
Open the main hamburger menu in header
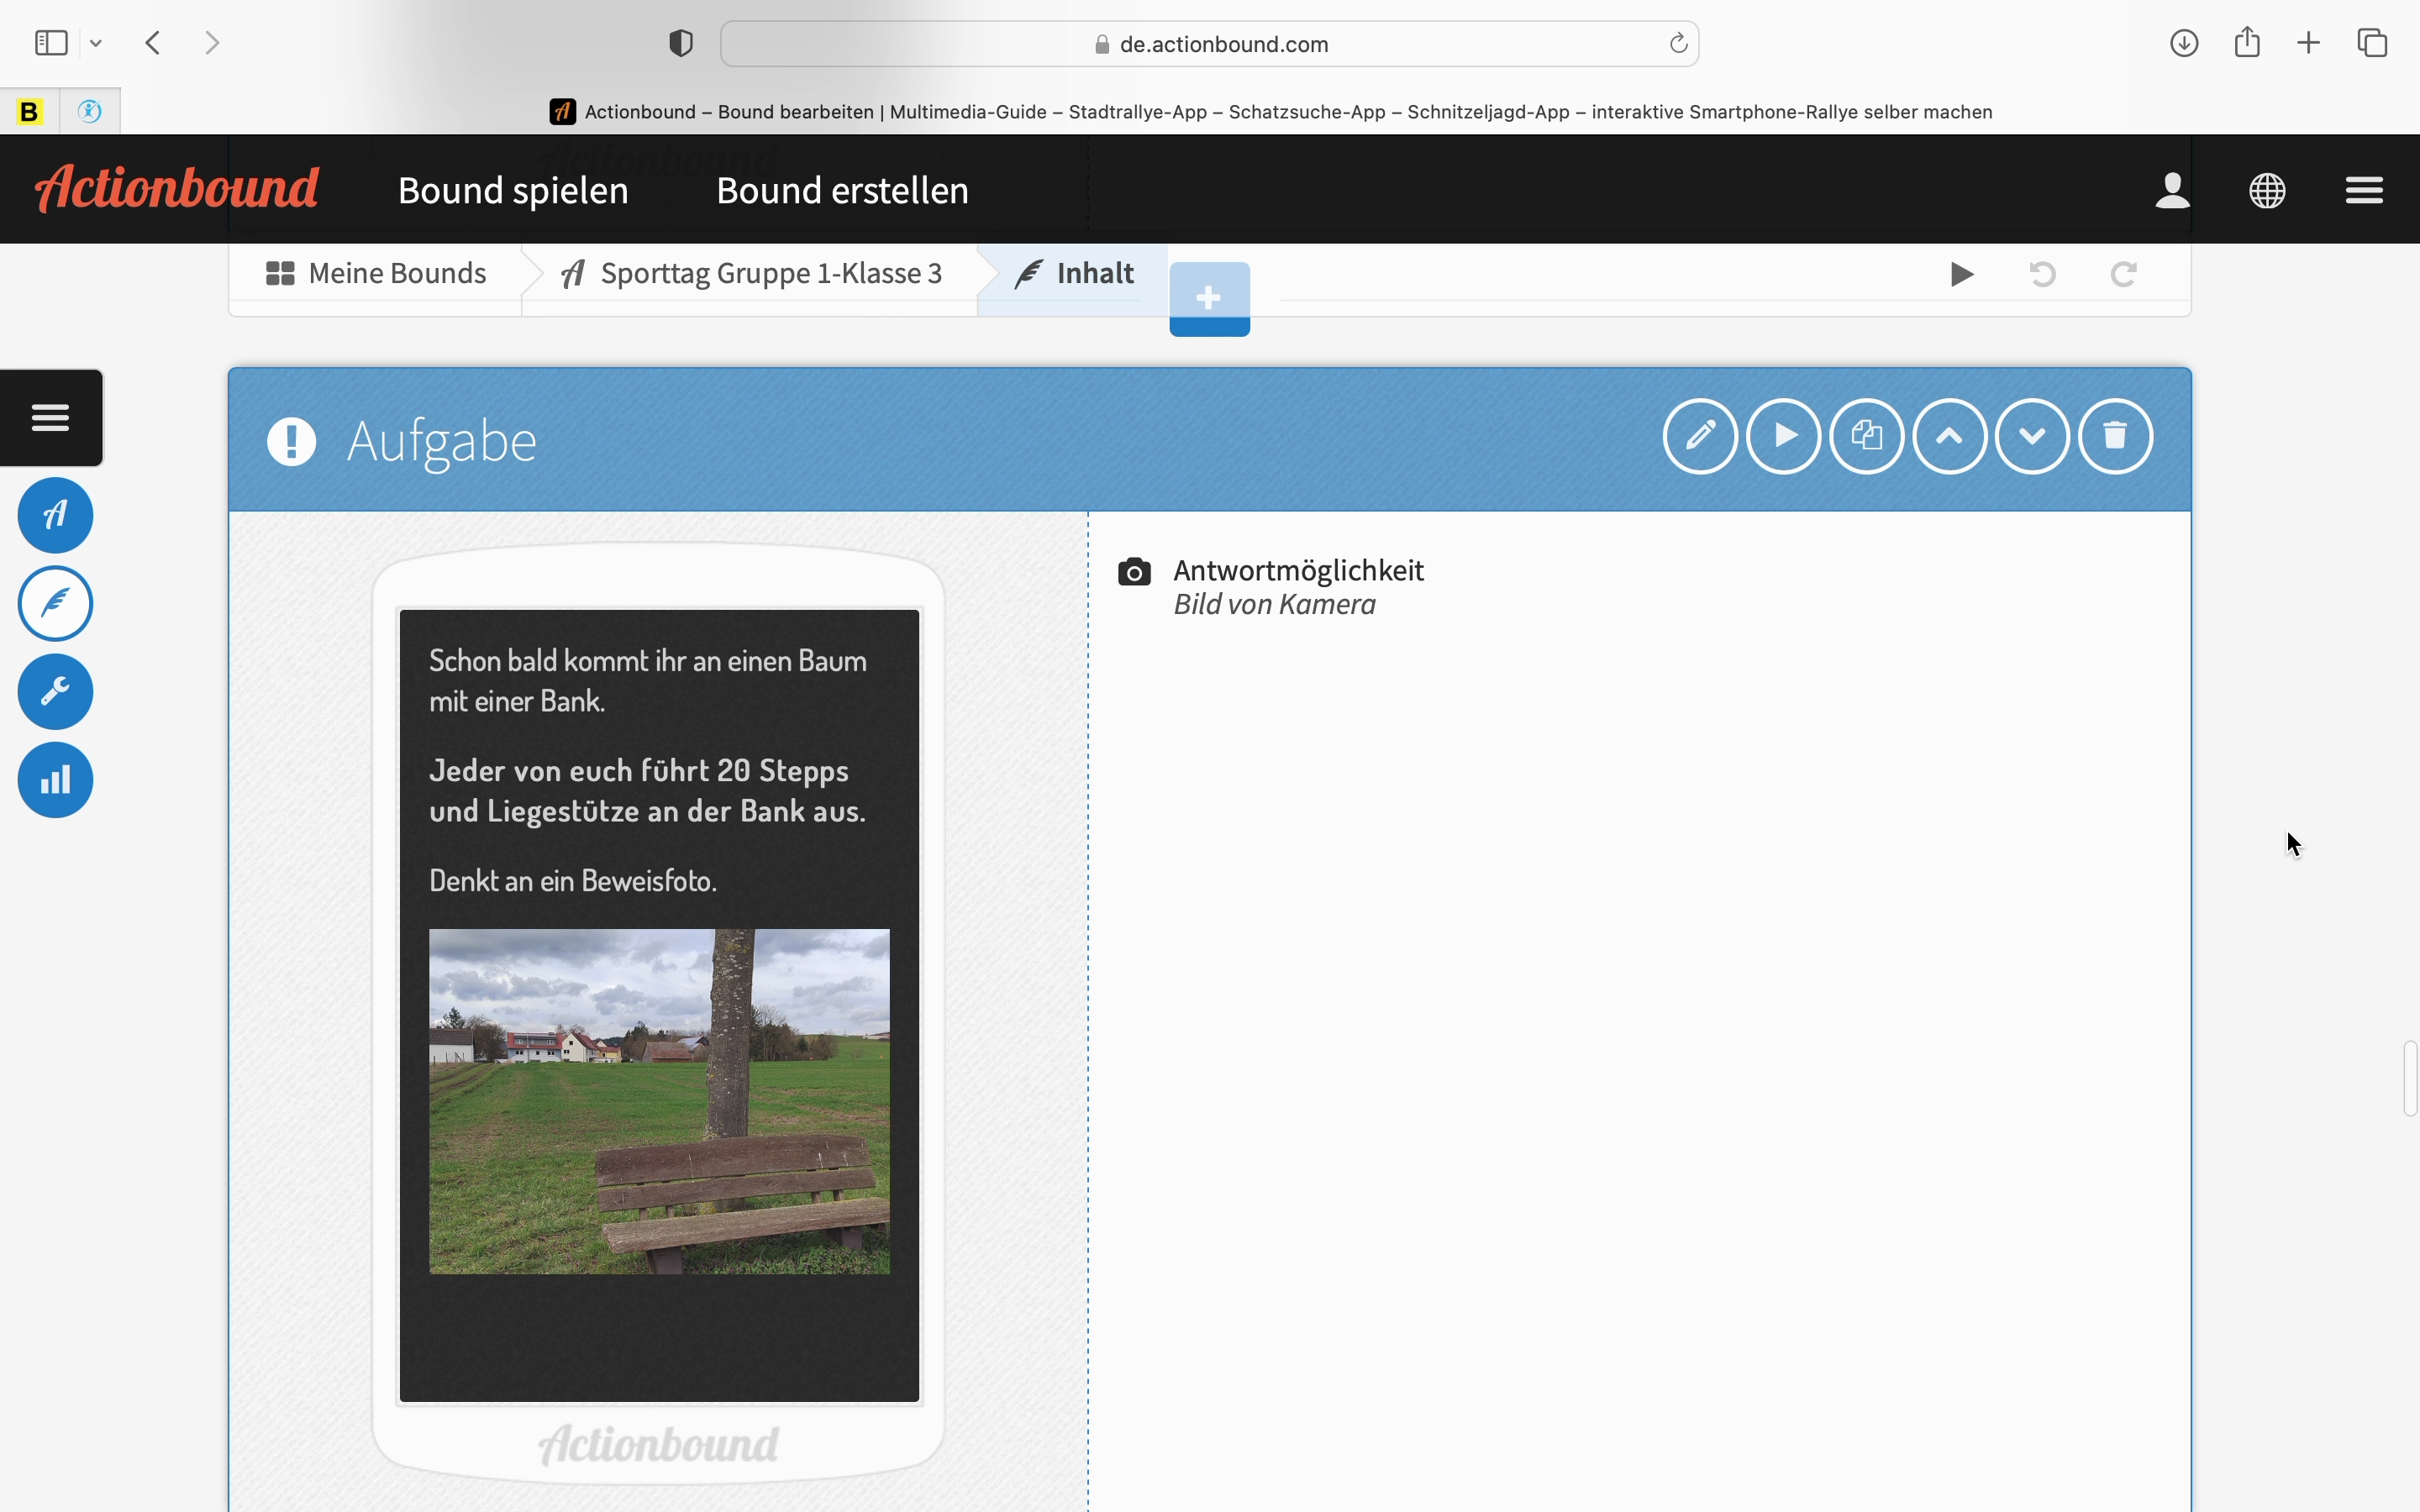(x=2364, y=190)
